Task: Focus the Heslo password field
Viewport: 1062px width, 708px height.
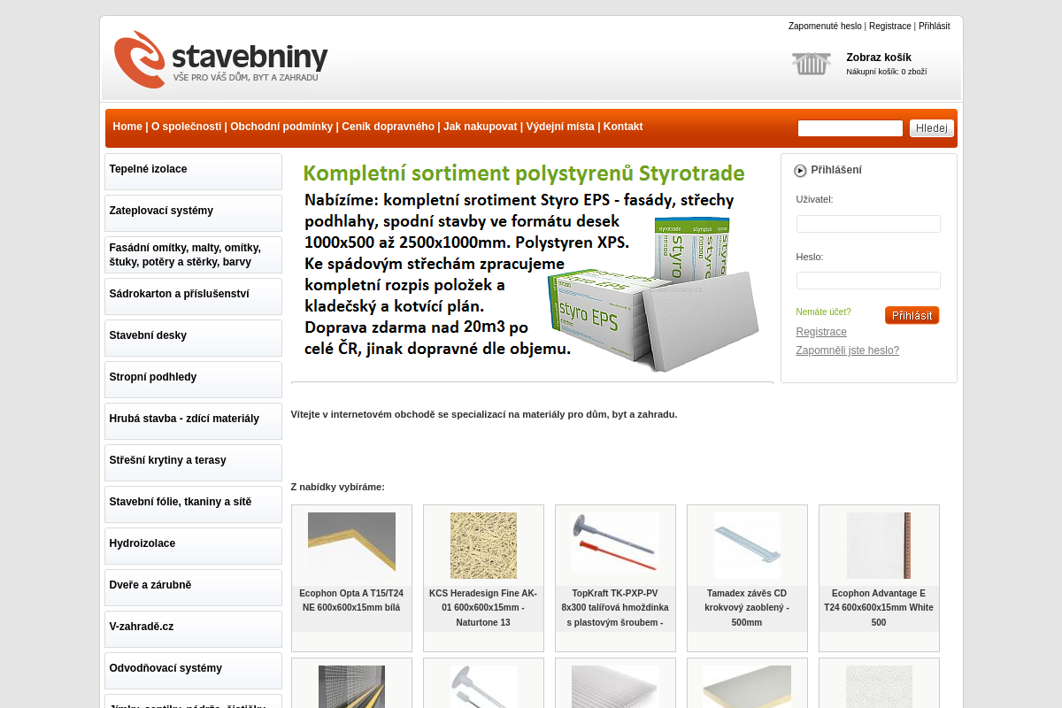Action: pos(868,281)
